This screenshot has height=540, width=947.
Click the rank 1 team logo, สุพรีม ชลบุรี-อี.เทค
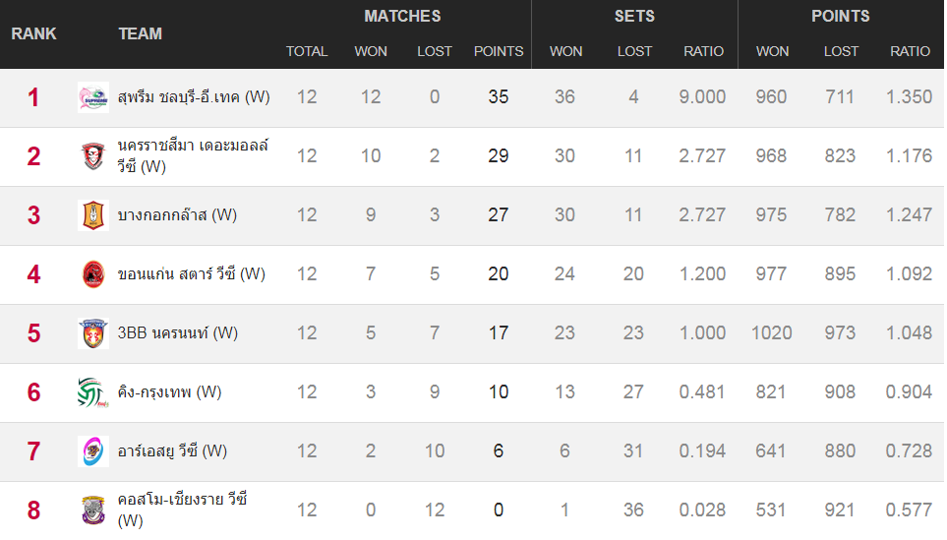(x=93, y=97)
